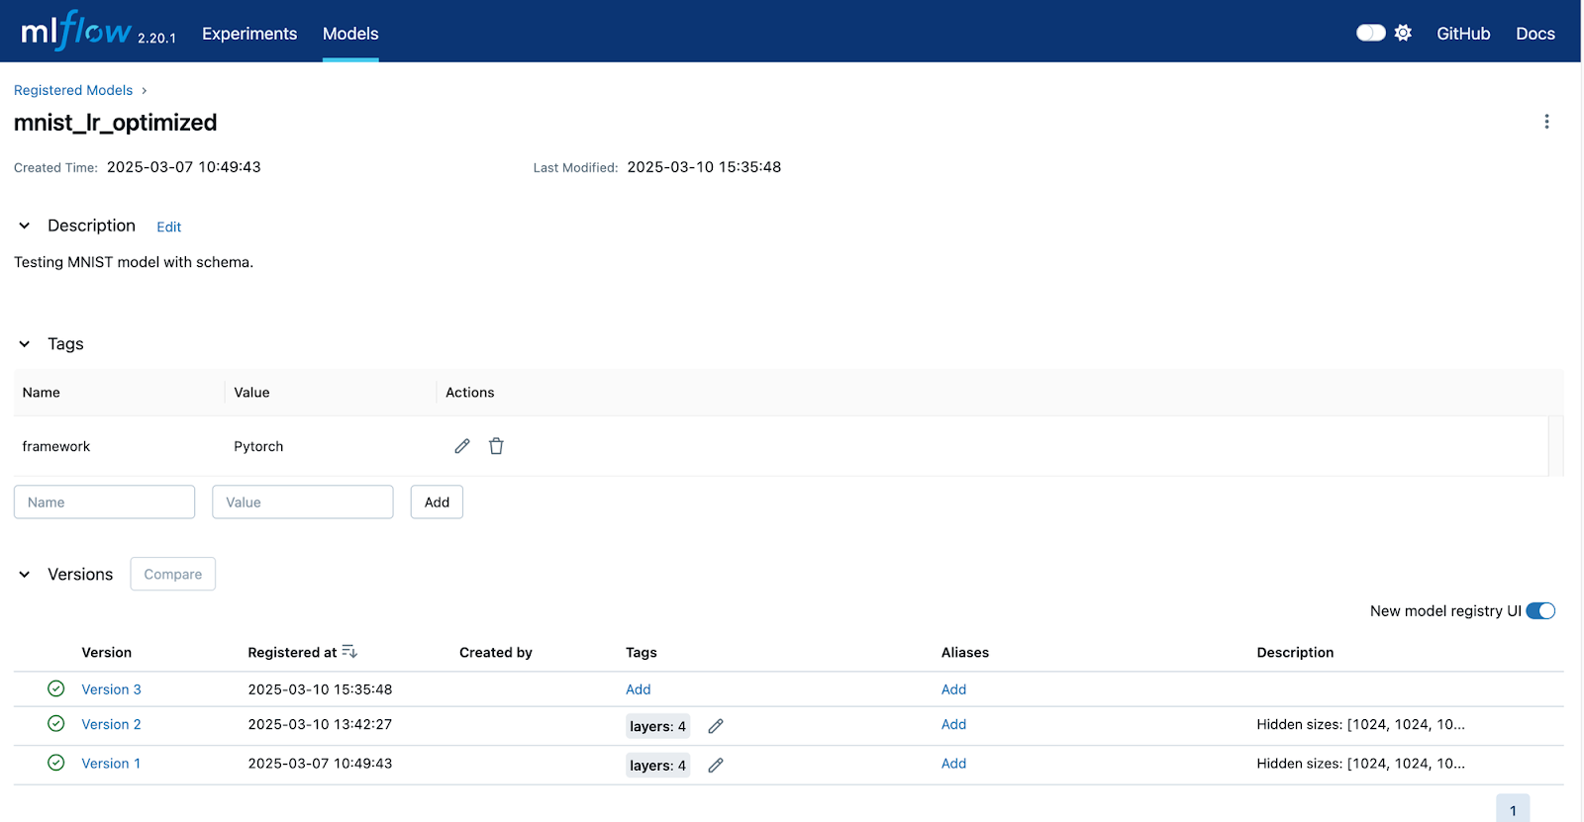Edit tags pencil icon for Version 1

pyautogui.click(x=716, y=765)
